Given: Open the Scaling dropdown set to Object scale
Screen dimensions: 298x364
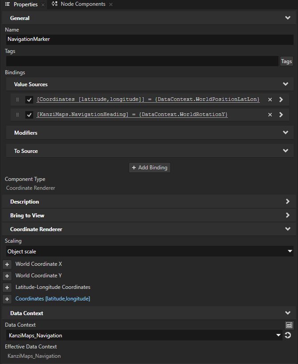Looking at the screenshot, I should 149,252.
